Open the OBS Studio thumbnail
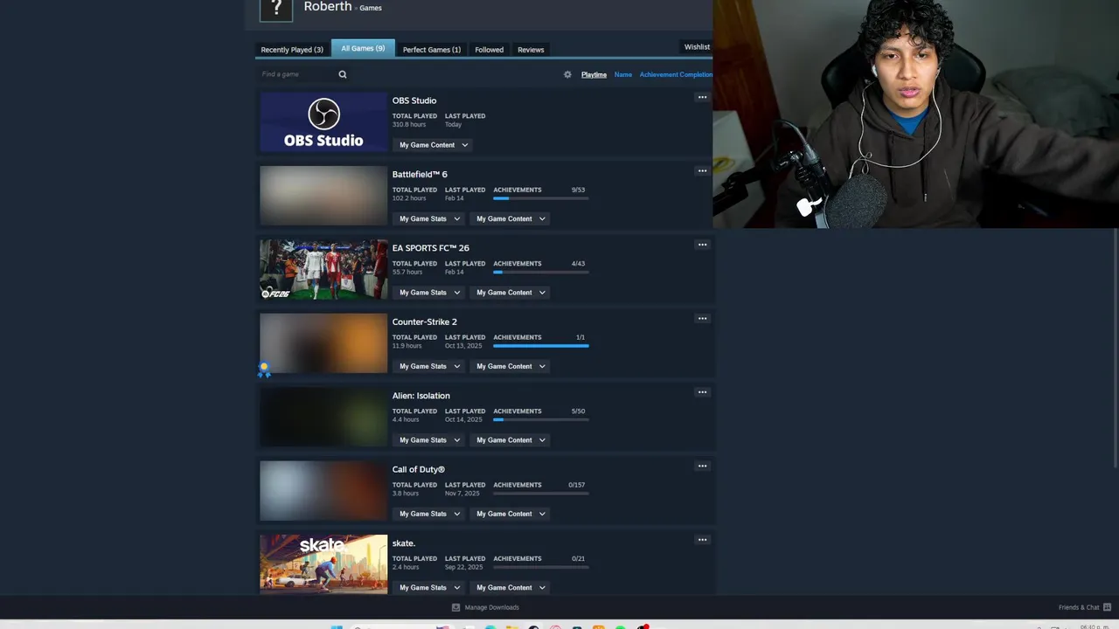Image resolution: width=1119 pixels, height=629 pixels. 323,122
